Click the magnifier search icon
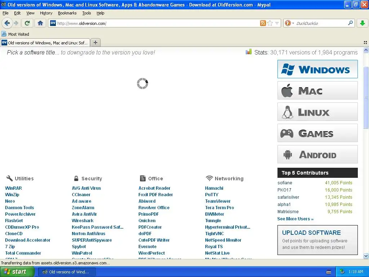 [x=350, y=23]
